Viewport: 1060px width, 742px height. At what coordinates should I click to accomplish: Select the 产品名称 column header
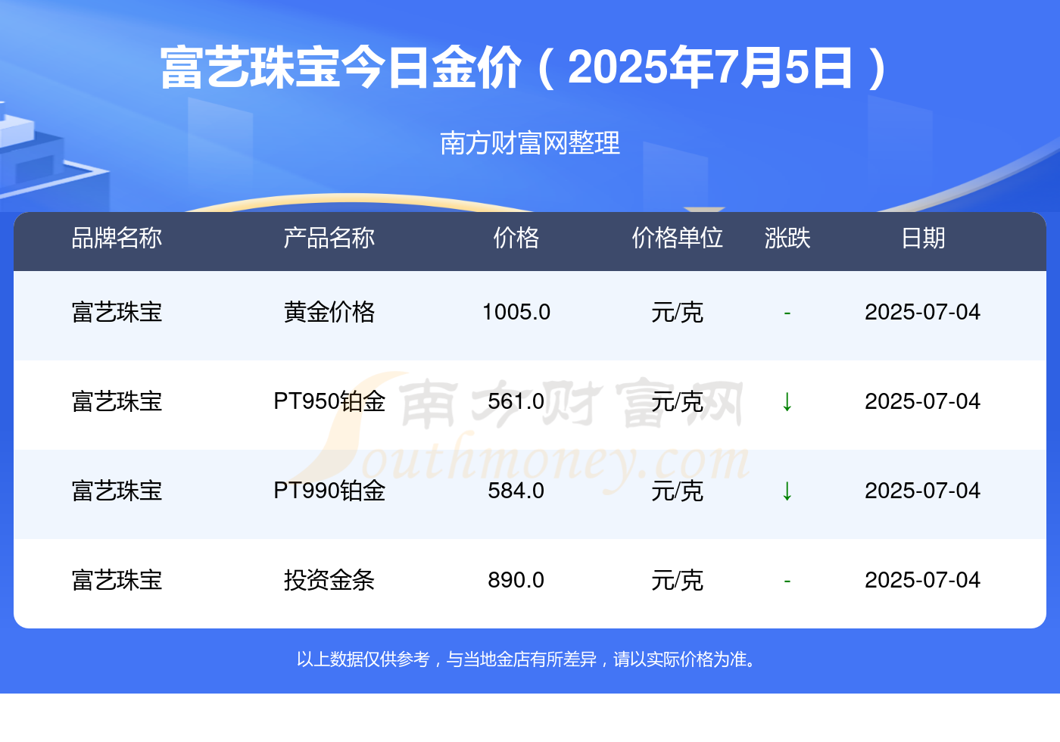[329, 238]
